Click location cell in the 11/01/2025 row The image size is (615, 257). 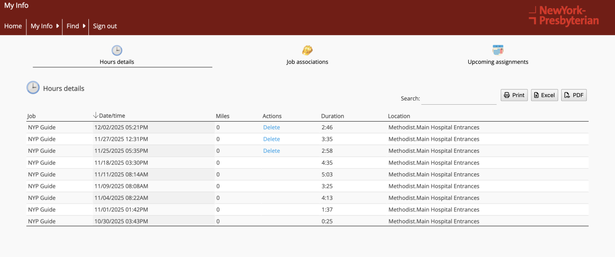pyautogui.click(x=434, y=209)
